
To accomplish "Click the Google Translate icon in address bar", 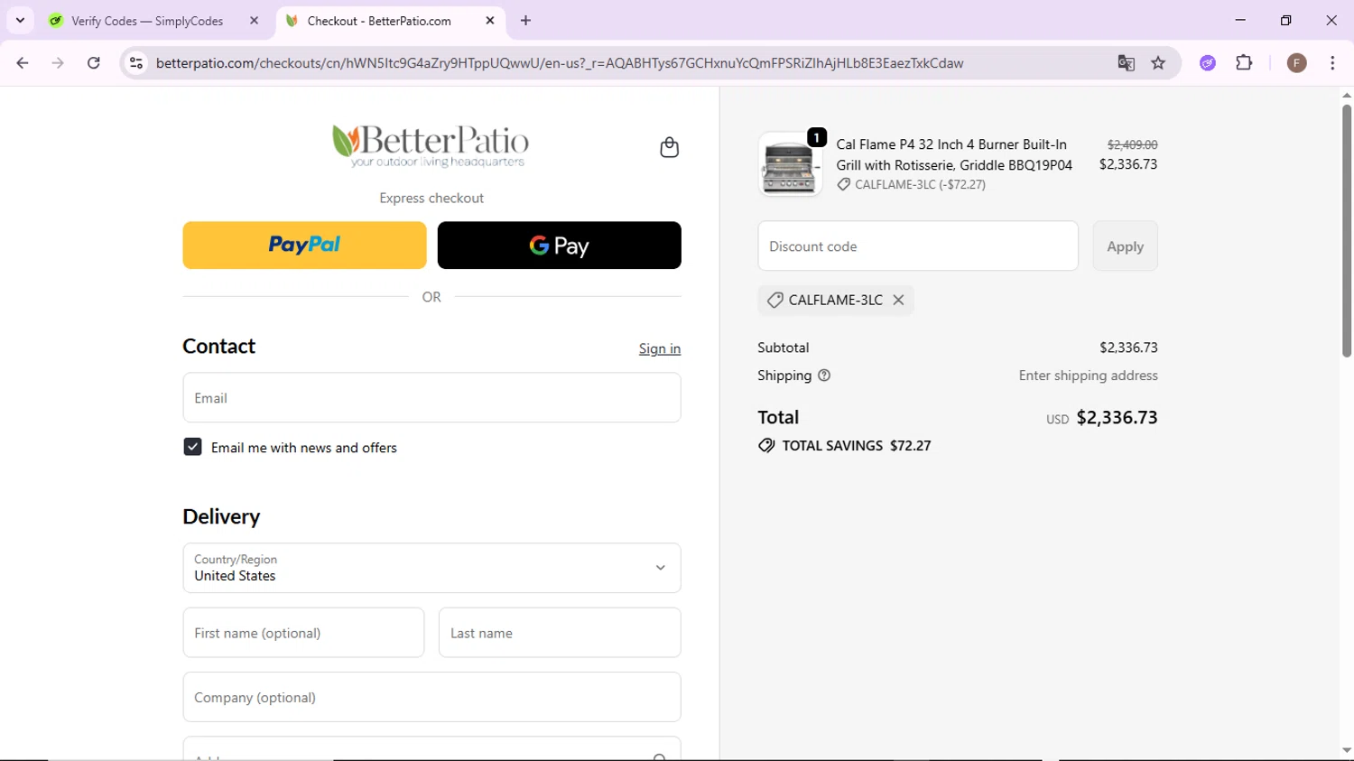I will tap(1126, 63).
